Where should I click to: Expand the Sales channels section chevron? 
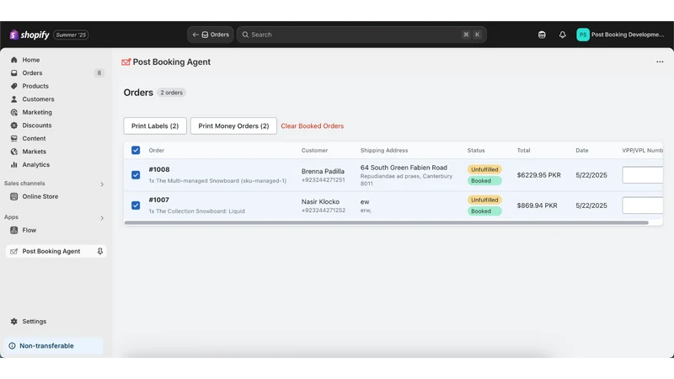click(x=102, y=184)
